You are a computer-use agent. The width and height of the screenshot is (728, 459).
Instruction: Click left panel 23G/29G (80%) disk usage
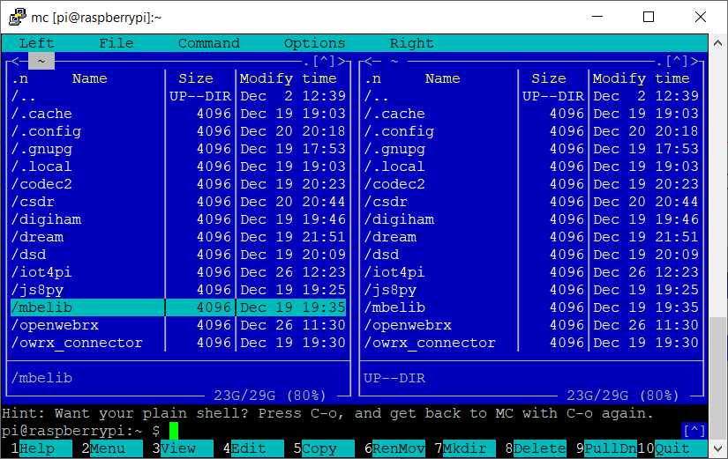pyautogui.click(x=270, y=396)
